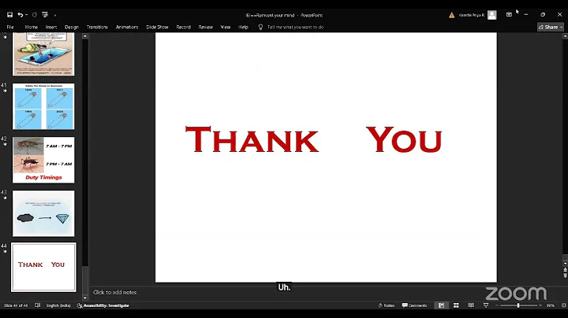The height and width of the screenshot is (318, 568).
Task: Click the warning triangle icon near account name
Action: 451,15
